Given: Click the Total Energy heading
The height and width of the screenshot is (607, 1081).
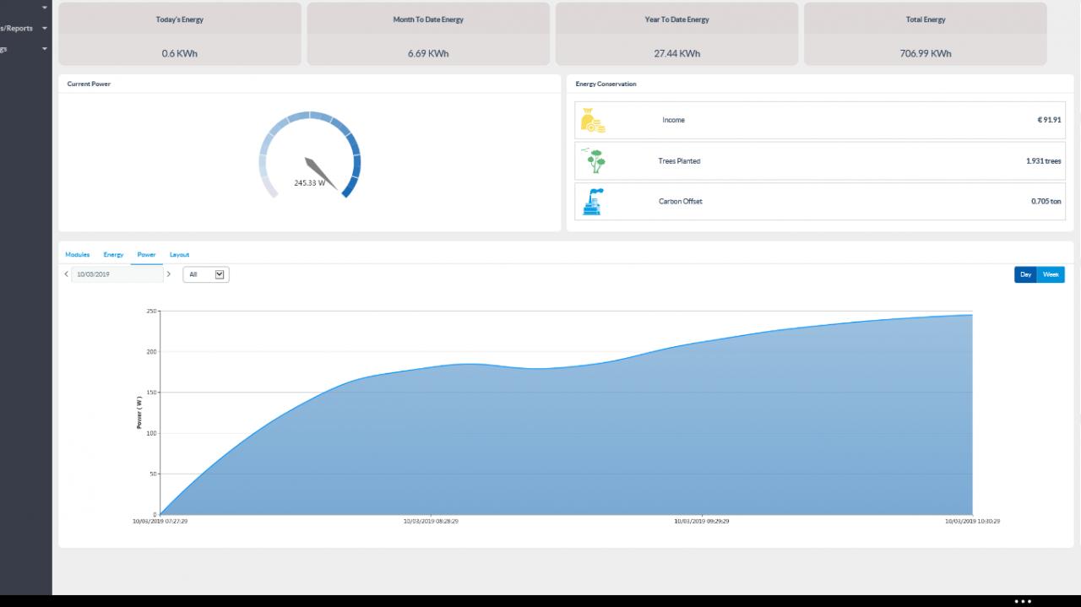Looking at the screenshot, I should [x=926, y=19].
